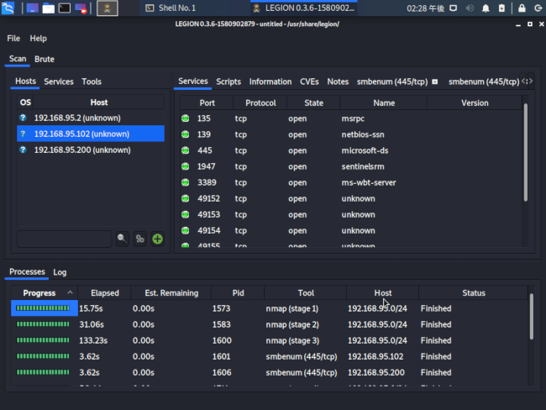Screen dimensions: 546x410
Task: Open the advanced filter options icon
Action: (139, 239)
